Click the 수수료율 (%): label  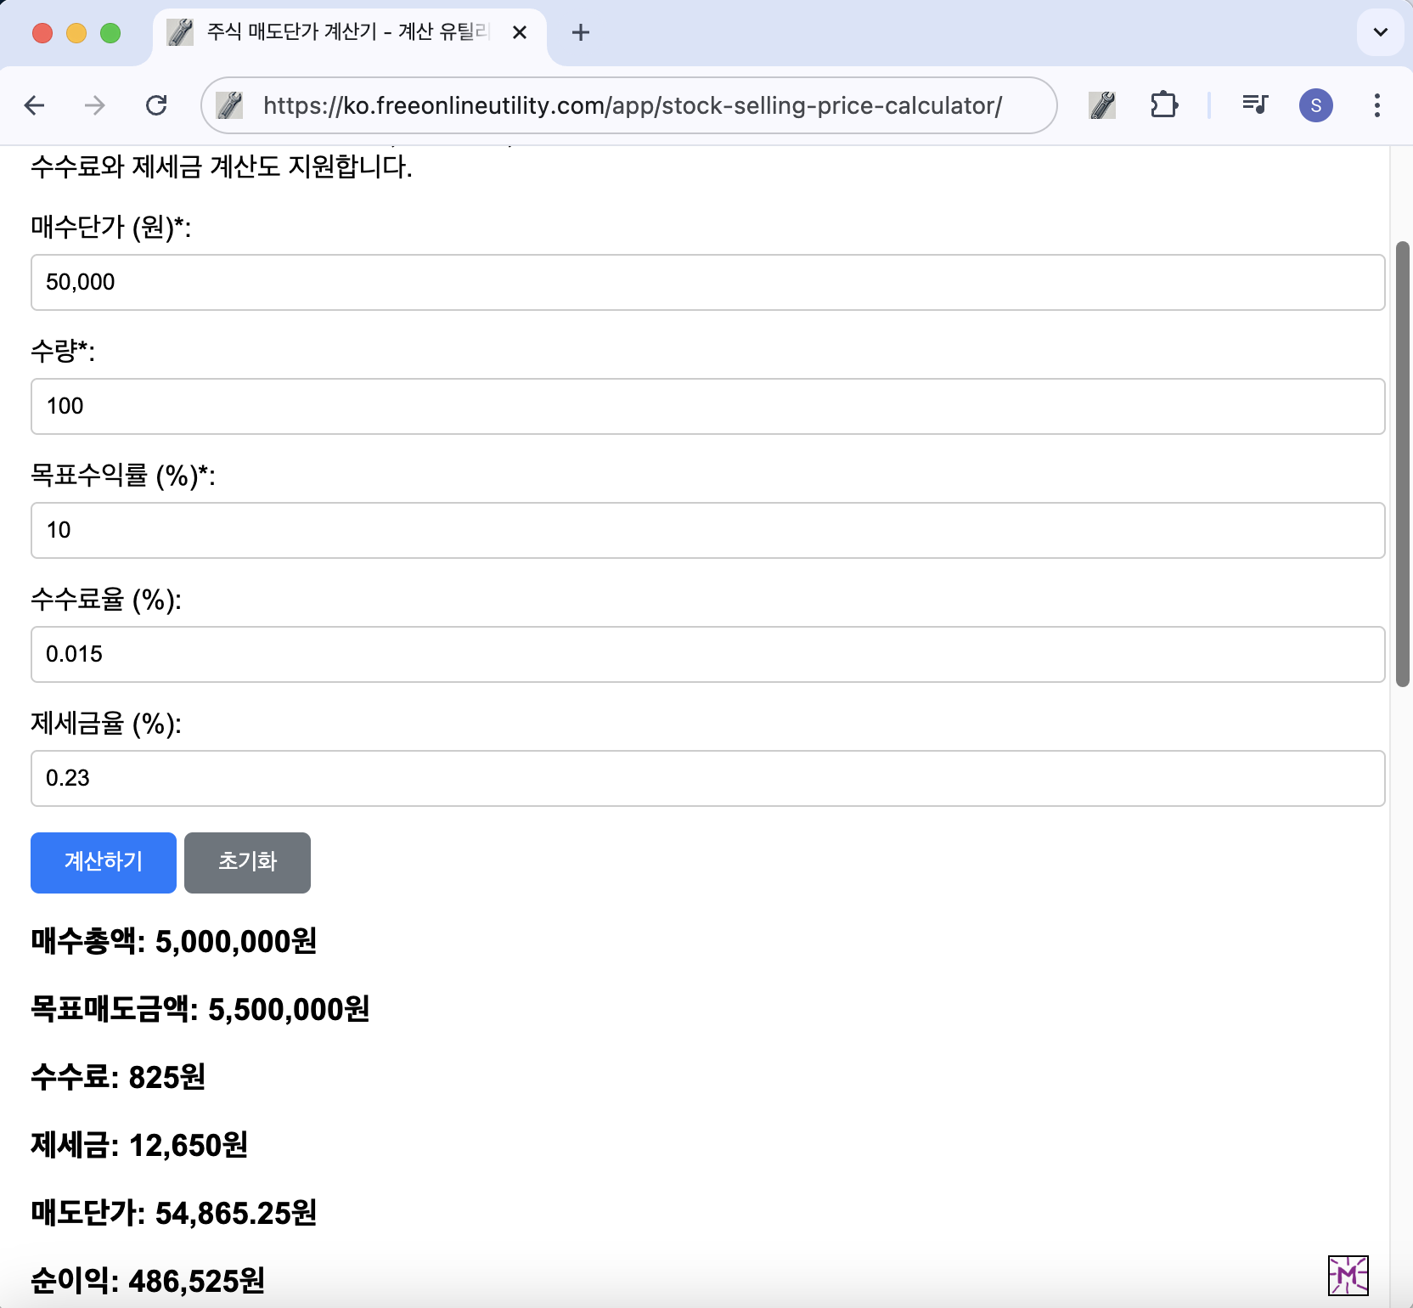[x=106, y=599]
